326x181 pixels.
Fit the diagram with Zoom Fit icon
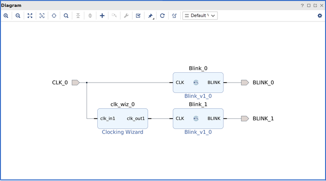point(30,15)
